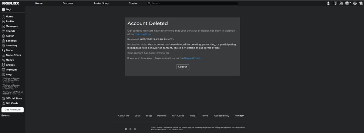The width and height of the screenshot is (364, 133).
Task: Click into the Search field
Action: point(192,3)
